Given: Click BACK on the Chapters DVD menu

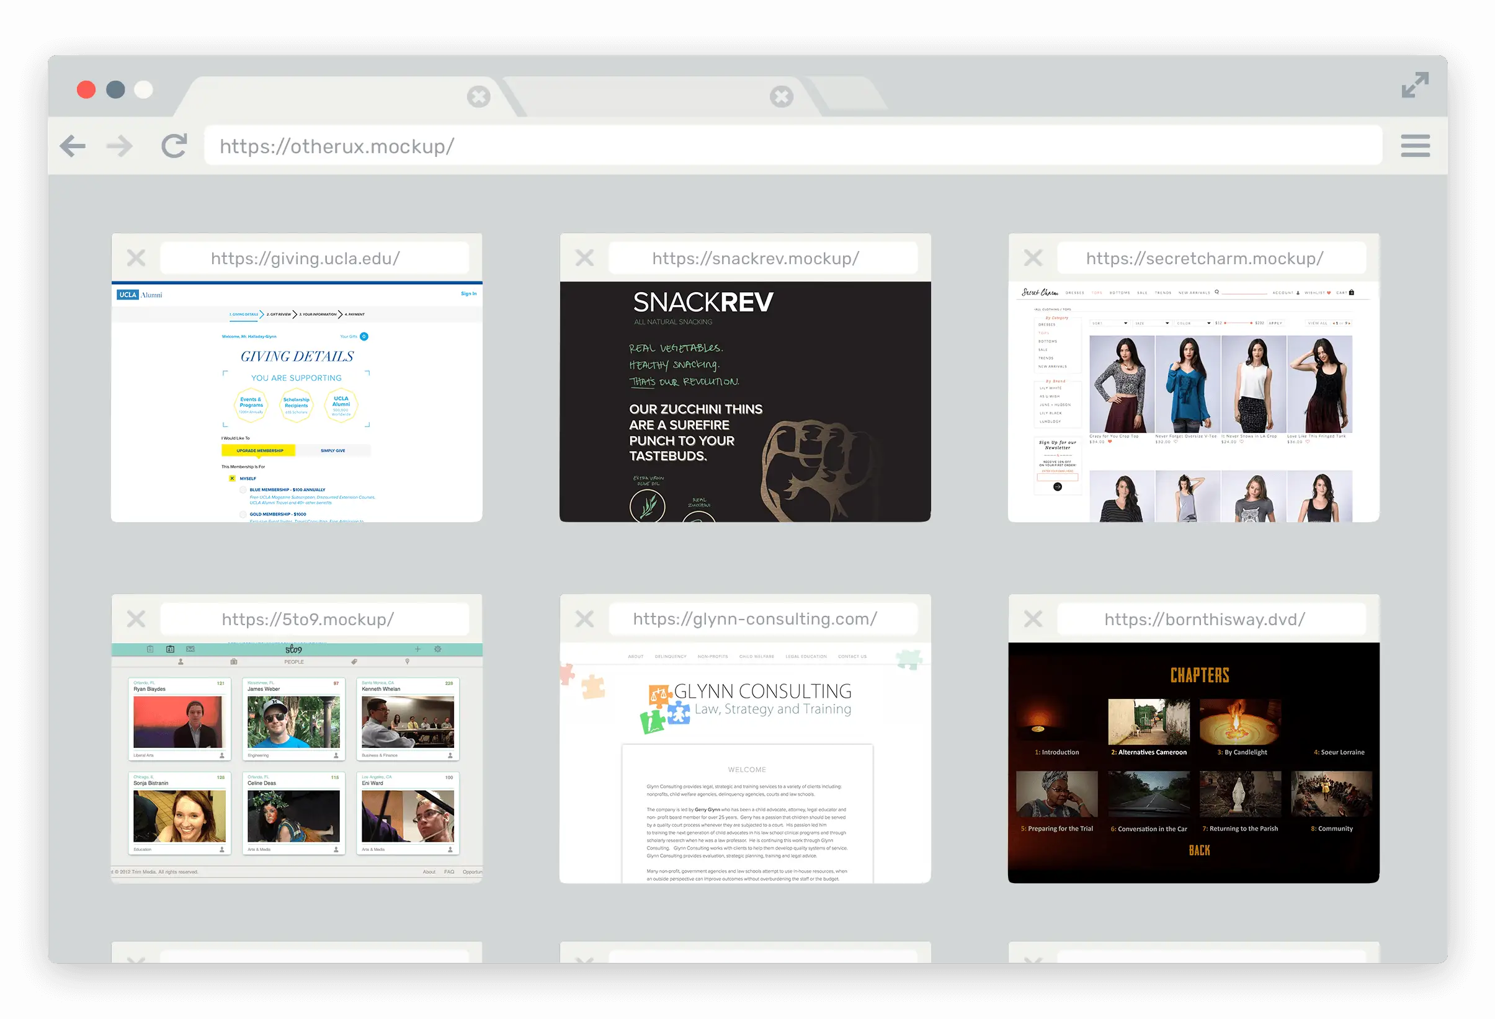Looking at the screenshot, I should [1199, 850].
